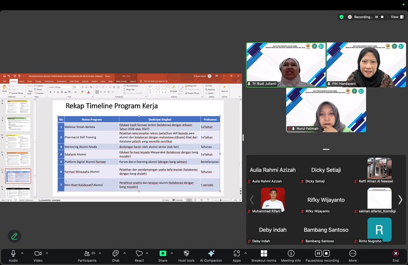
Task: Open the Apps panel
Action: click(x=236, y=256)
